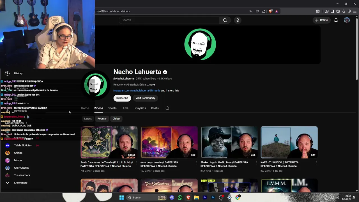Open the Brave Wallet icon
The width and height of the screenshot is (359, 202).
tap(338, 11)
